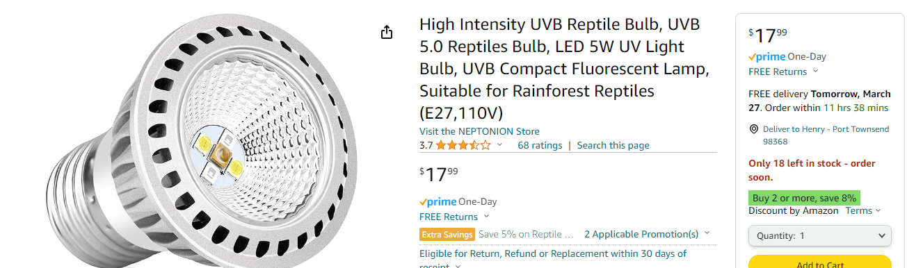Click the location pin icon by Deliver to Henry
This screenshot has width=907, height=268.
753,129
